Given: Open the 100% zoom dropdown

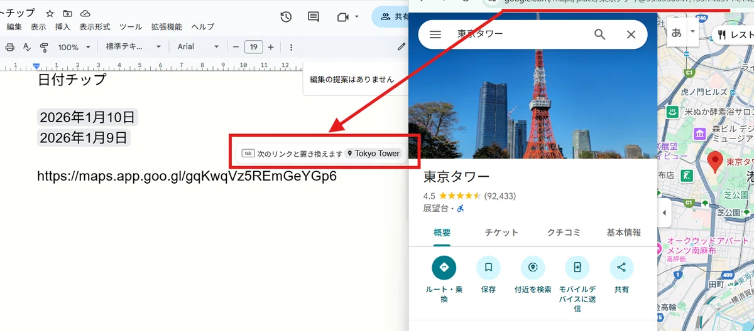Looking at the screenshot, I should [74, 47].
